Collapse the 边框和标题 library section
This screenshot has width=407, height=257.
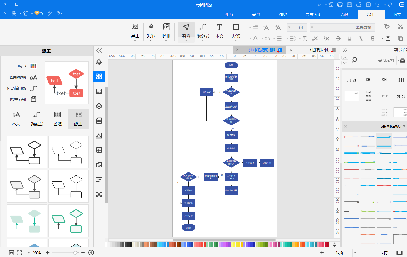tap(404, 126)
